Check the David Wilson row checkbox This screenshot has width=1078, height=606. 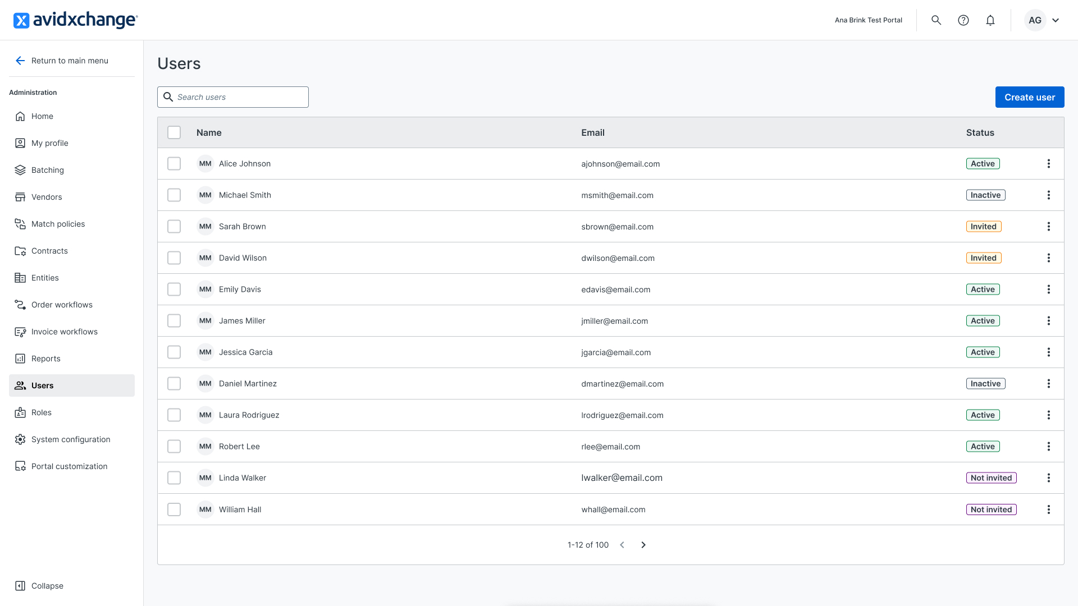click(174, 258)
